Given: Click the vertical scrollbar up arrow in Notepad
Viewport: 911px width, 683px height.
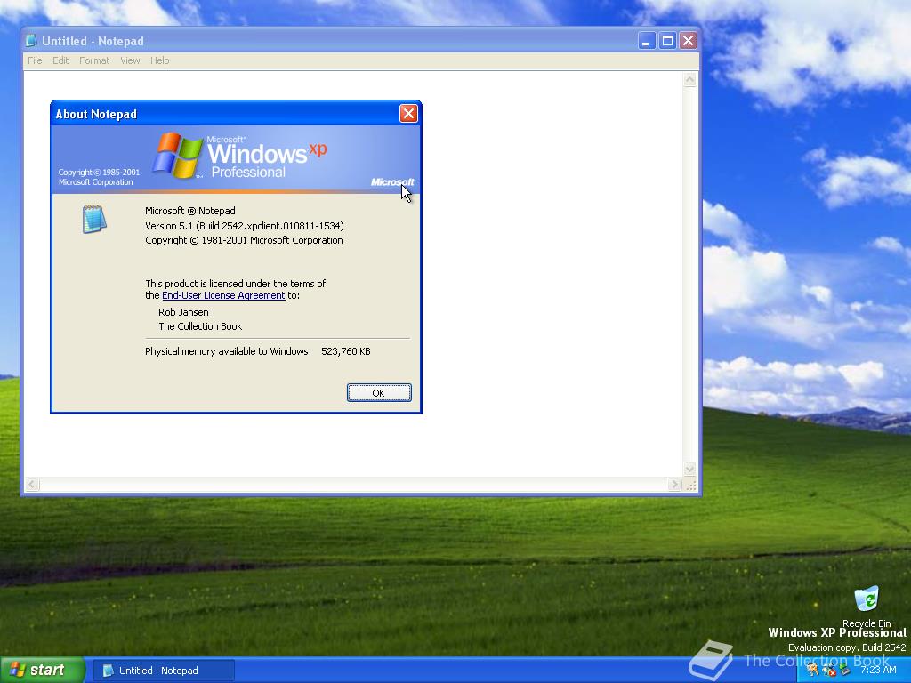Looking at the screenshot, I should 689,80.
